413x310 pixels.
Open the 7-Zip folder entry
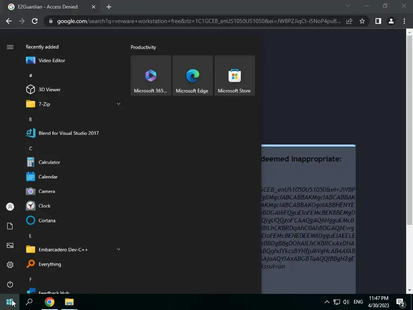click(x=73, y=104)
